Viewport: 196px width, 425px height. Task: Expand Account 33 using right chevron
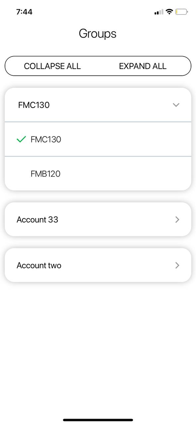pyautogui.click(x=177, y=219)
